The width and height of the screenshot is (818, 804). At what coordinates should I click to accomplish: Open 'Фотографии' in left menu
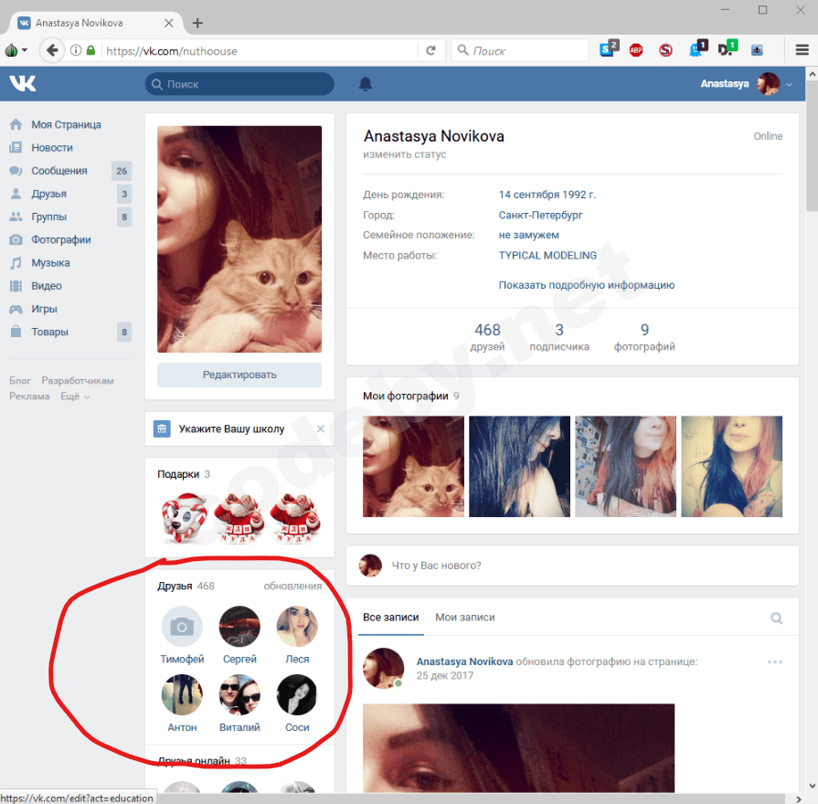61,239
